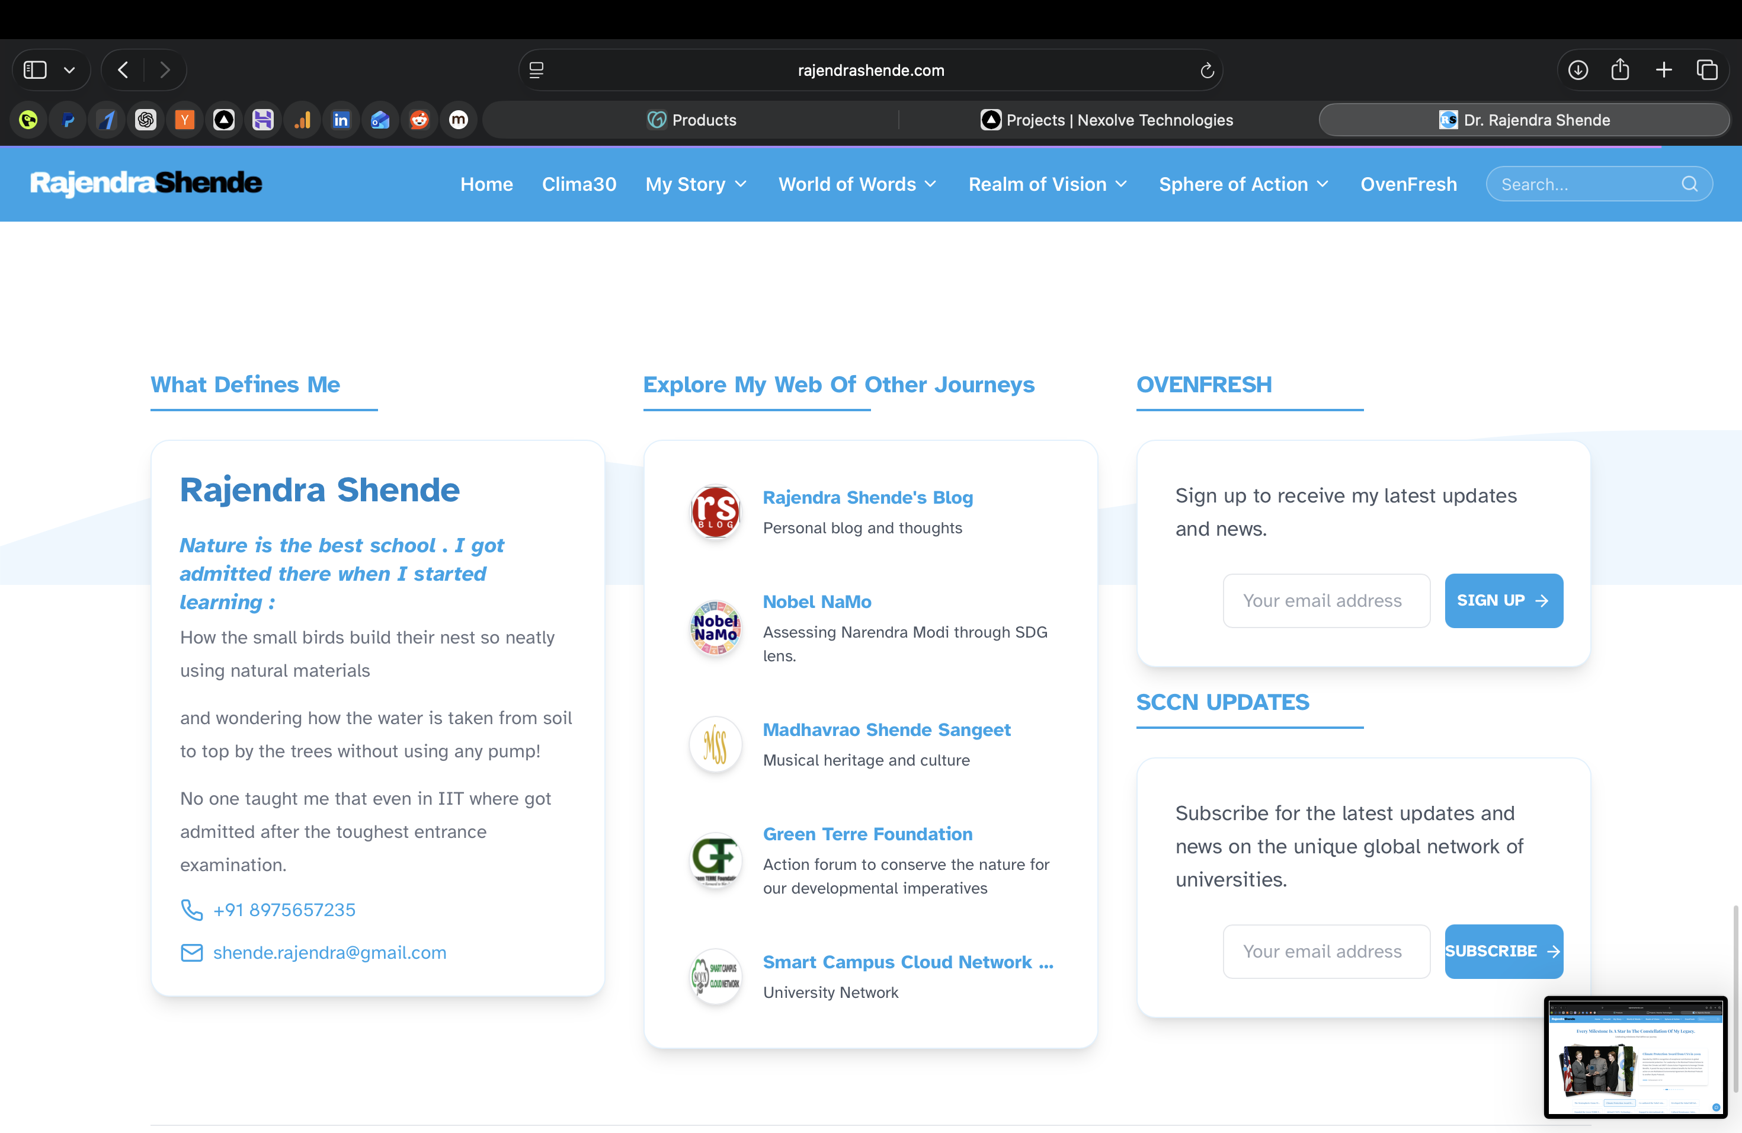
Task: Click the search magnifier icon
Action: 1689,184
